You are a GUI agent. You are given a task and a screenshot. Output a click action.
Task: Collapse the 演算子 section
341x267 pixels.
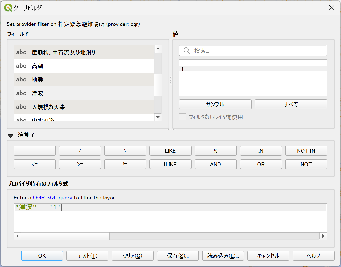[x=11, y=135]
